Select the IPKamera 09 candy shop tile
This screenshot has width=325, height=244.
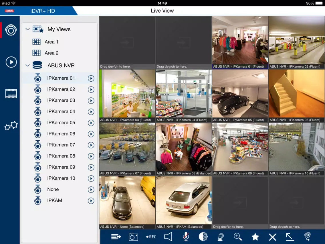240,149
